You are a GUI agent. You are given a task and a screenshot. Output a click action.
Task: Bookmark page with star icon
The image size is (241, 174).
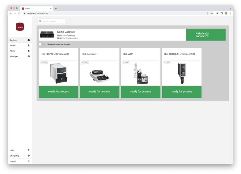point(212,13)
